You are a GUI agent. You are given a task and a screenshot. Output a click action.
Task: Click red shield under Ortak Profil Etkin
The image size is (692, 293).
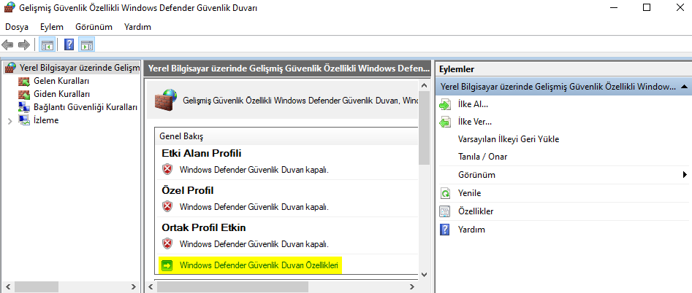tap(167, 243)
